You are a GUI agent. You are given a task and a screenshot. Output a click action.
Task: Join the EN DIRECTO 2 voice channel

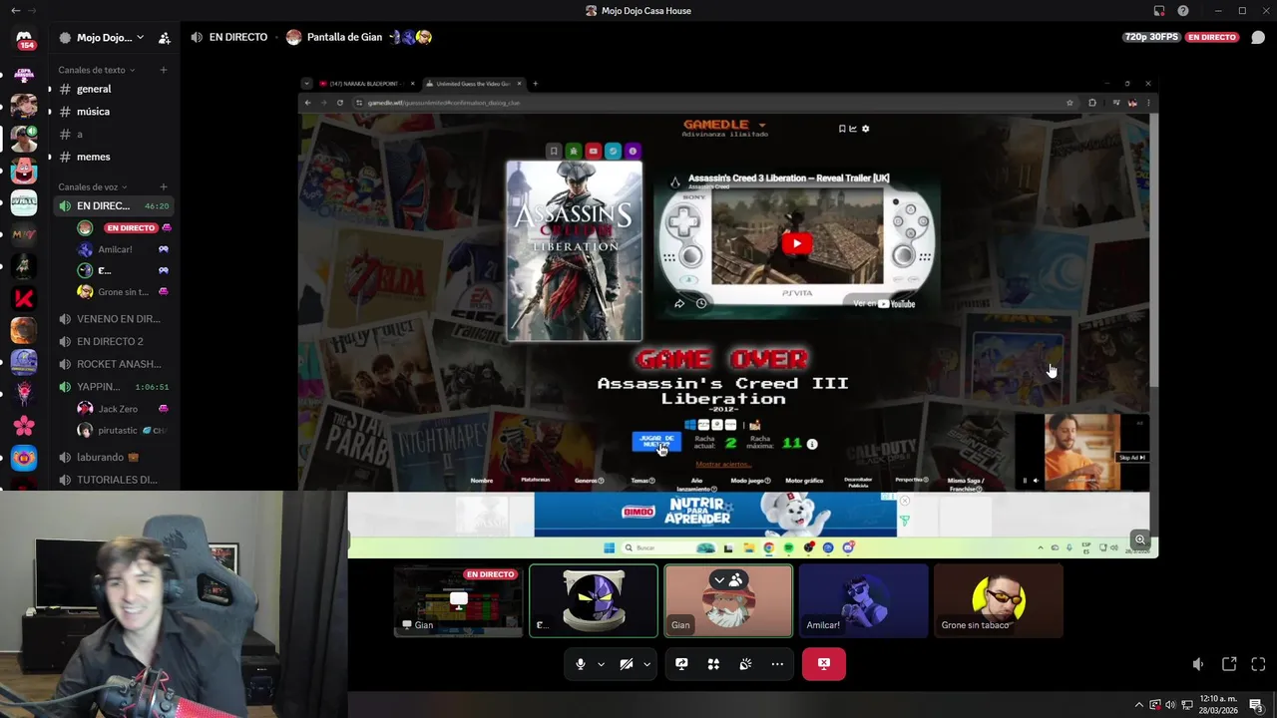113,341
